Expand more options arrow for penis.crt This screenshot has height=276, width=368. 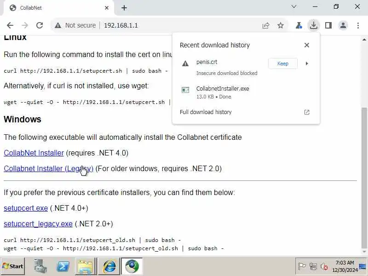pos(307,63)
